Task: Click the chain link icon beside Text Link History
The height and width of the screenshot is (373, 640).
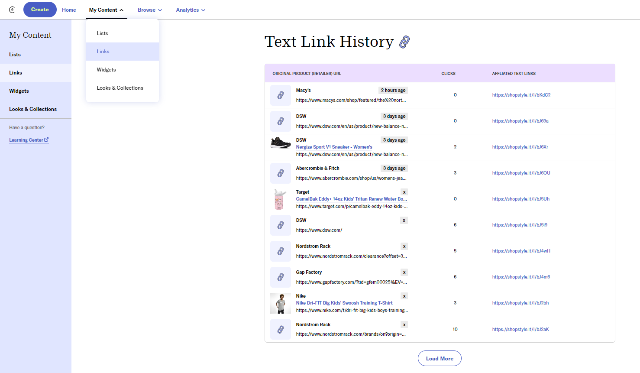Action: click(x=404, y=42)
